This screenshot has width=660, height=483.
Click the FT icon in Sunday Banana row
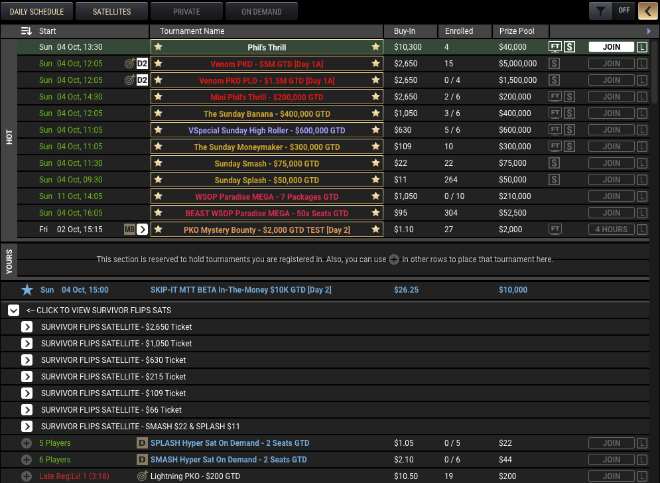(x=555, y=113)
